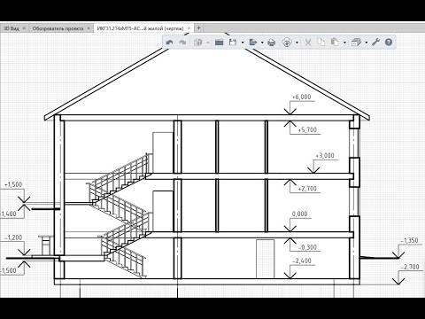Screen dimensions: 425x319
Task: Click the cloud sync icon
Action: point(286,43)
